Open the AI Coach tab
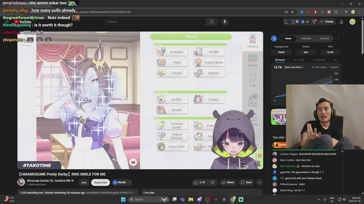 click(324, 39)
